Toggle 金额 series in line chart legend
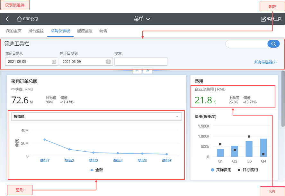 96,170
